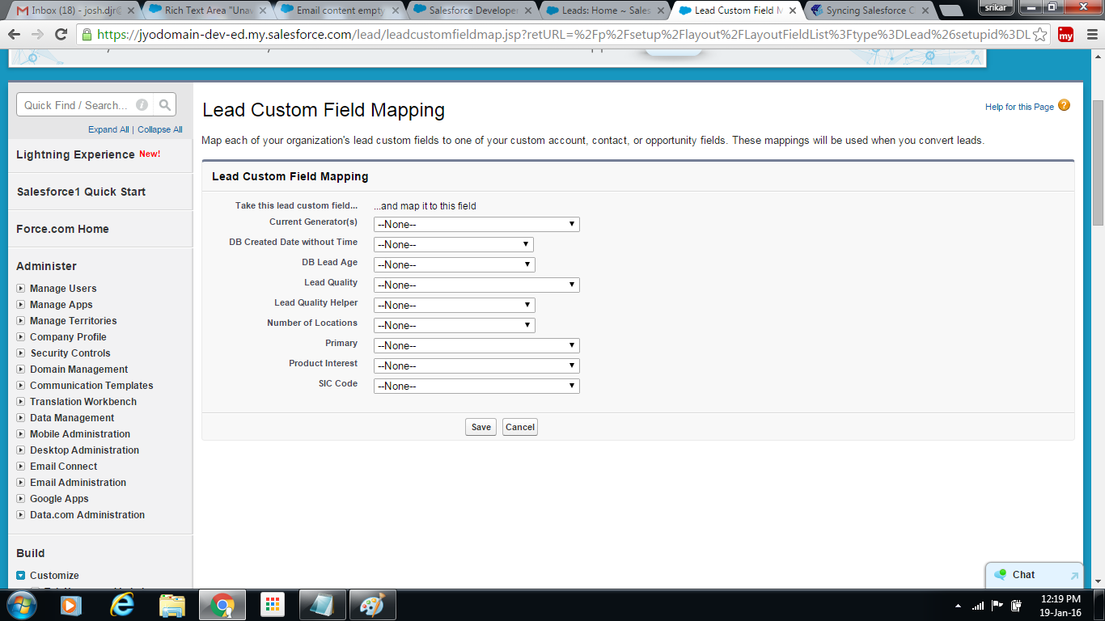The image size is (1105, 621).
Task: Click the orange help question mark icon
Action: [1064, 106]
